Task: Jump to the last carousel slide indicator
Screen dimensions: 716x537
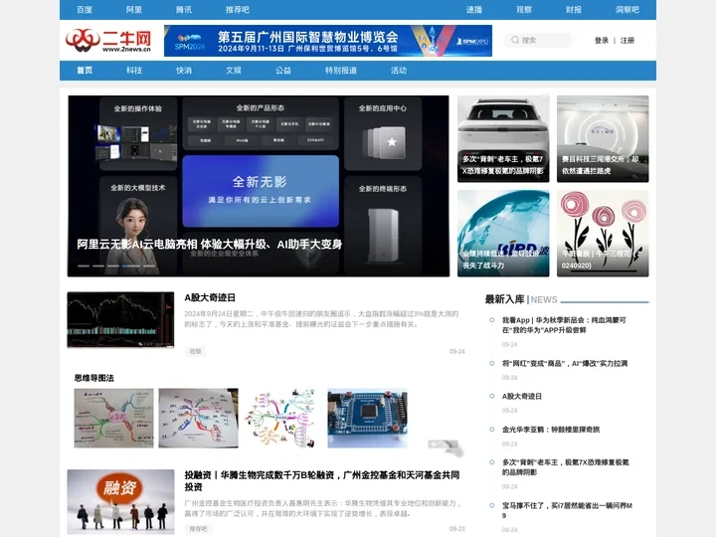Action: click(x=149, y=266)
